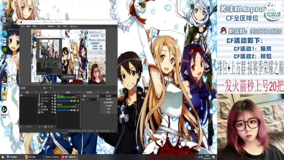The height and width of the screenshot is (160, 284).
Task: Increase transition duration with stepper arrow
Action: click(98, 99)
